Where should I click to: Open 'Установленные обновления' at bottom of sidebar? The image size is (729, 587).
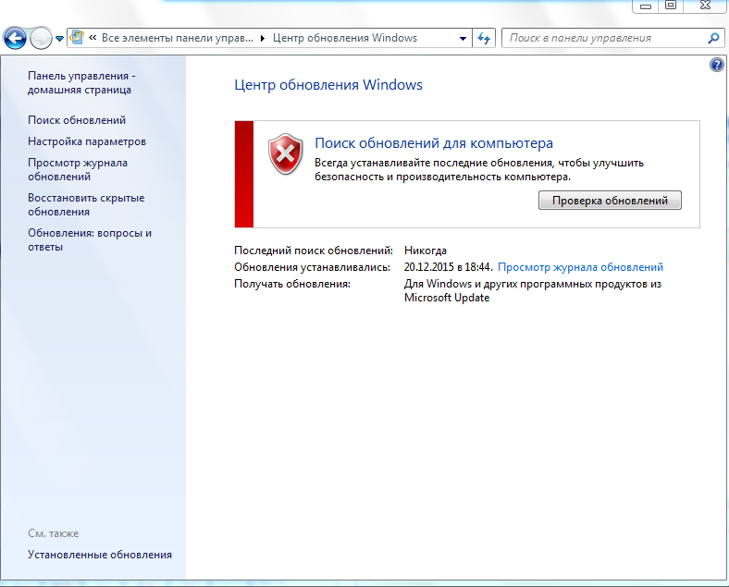100,555
